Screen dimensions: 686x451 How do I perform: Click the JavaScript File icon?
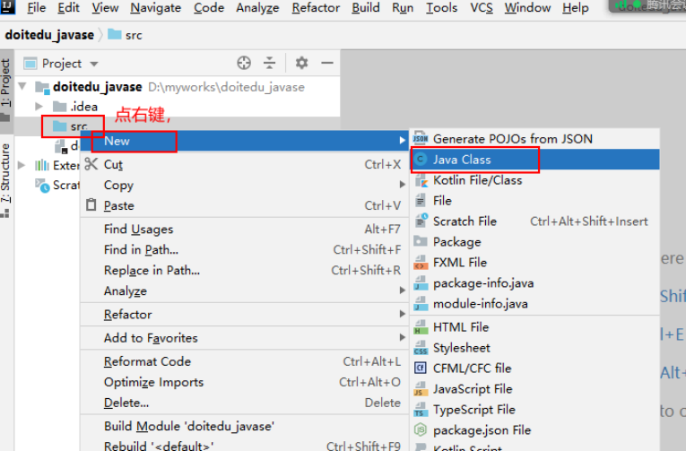(421, 389)
